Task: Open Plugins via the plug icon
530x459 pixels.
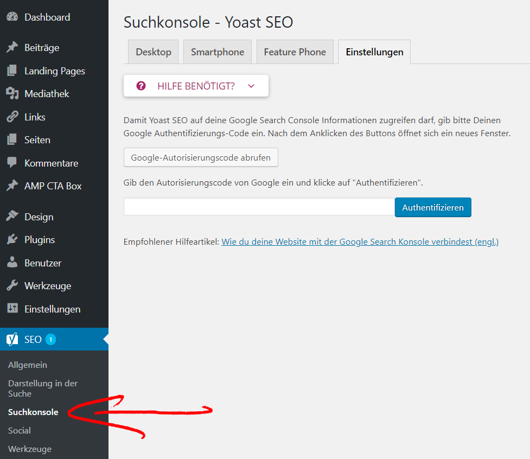Action: [12, 239]
